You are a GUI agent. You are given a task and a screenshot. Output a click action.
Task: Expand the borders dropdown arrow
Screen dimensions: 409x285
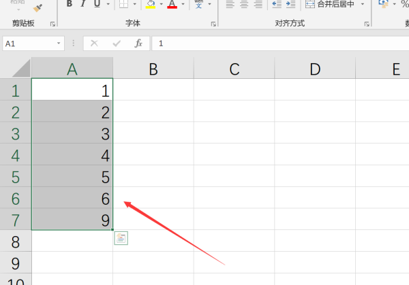134,4
